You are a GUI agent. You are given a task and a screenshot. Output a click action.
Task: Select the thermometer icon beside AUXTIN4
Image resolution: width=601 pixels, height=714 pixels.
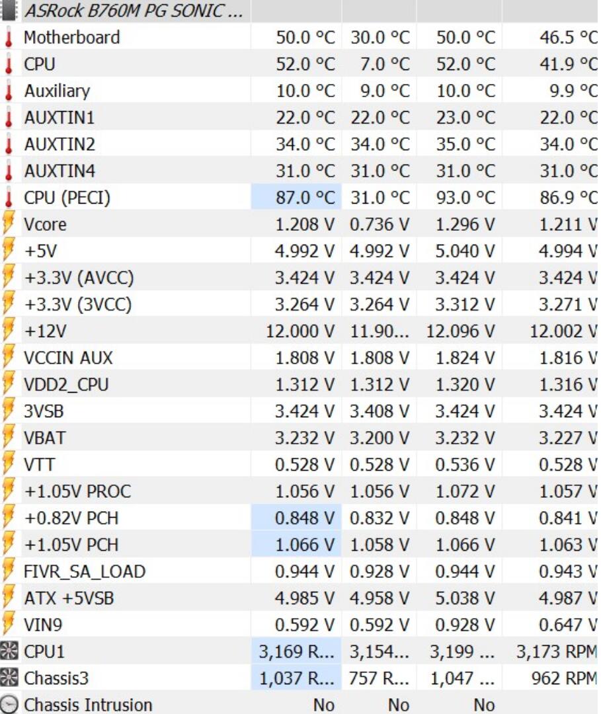point(9,171)
